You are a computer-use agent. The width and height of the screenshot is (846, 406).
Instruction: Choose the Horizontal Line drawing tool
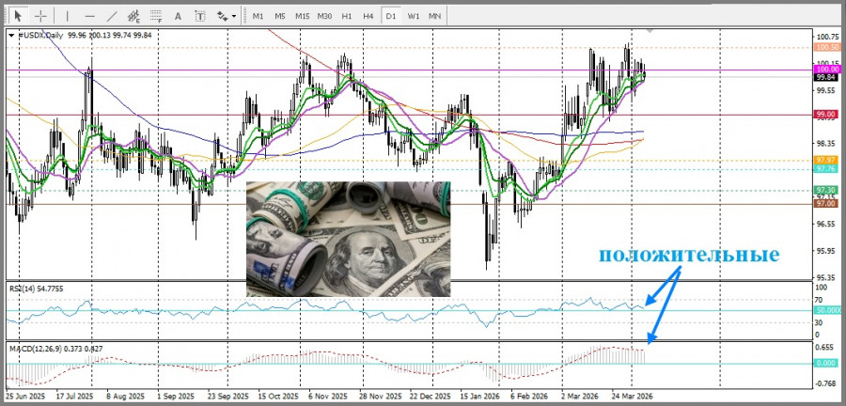pos(89,16)
